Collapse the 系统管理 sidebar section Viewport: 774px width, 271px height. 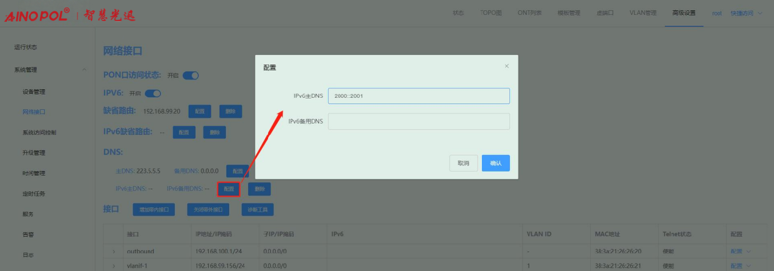pos(85,70)
